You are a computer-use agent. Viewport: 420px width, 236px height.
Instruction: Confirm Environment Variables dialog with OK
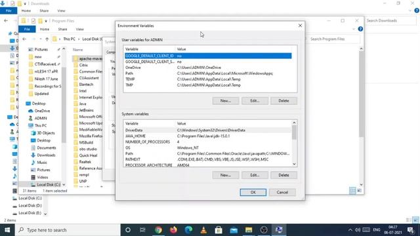click(x=253, y=192)
